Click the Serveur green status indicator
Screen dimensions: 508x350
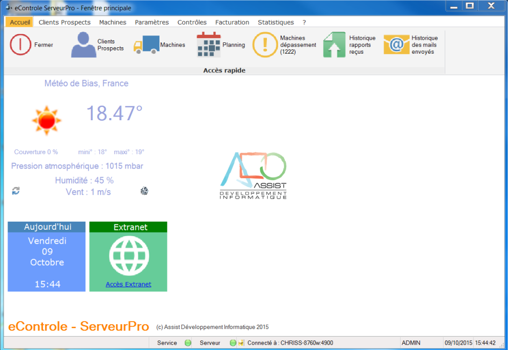click(233, 343)
